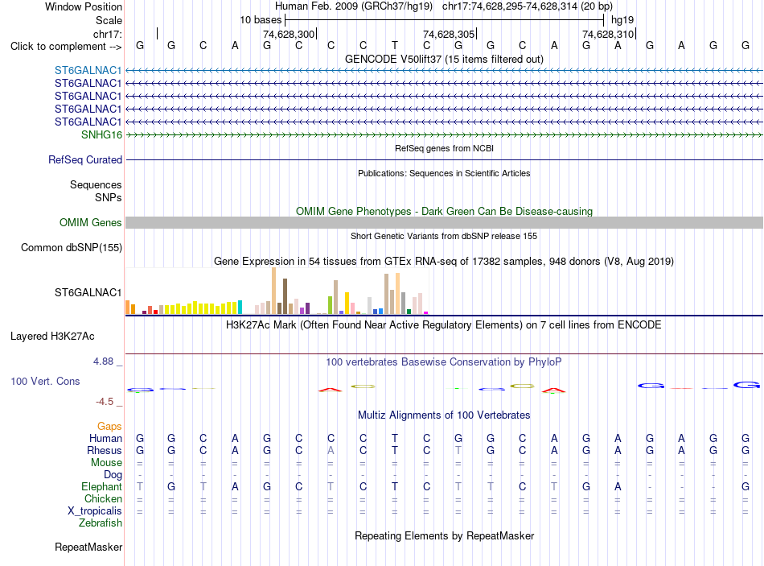Click the 74,628,300 ruler coordinate
Screen dimensions: 764x566
[x=289, y=34]
